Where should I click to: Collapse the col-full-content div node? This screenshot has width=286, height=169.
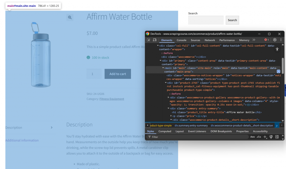(x=158, y=46)
